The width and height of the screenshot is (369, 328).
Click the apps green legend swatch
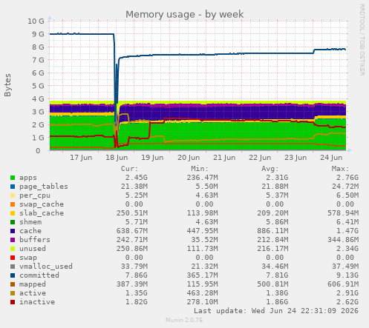point(13,178)
